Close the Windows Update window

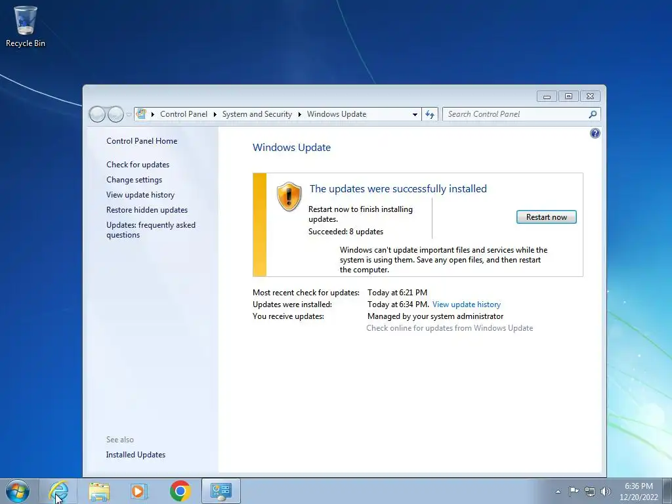point(590,96)
